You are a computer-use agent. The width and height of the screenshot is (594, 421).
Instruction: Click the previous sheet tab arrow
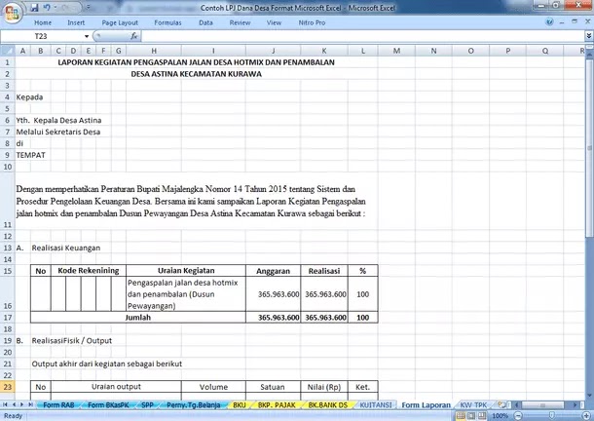point(14,404)
